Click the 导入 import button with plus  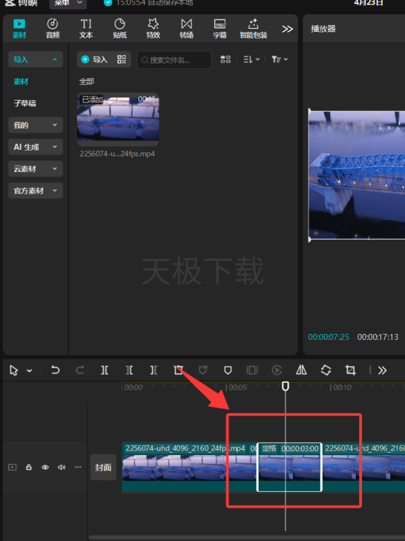tap(94, 59)
